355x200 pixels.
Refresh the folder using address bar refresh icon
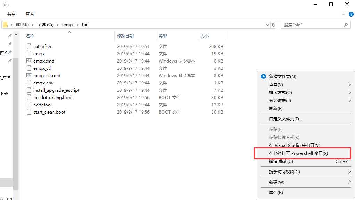(x=274, y=25)
